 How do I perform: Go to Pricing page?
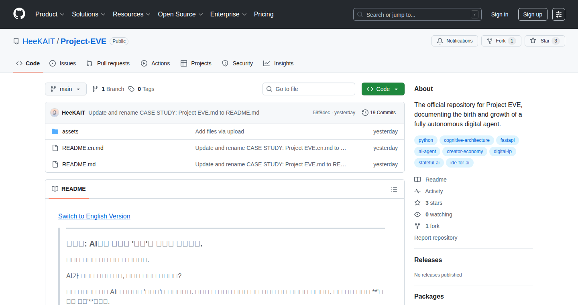click(264, 14)
